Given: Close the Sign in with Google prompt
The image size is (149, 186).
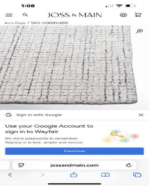Looking at the screenshot, I should tap(141, 115).
